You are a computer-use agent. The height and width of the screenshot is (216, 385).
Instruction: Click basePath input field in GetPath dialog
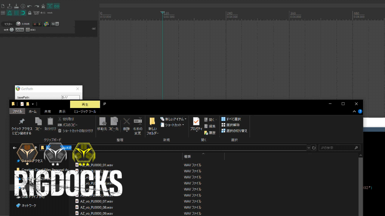point(70,97)
